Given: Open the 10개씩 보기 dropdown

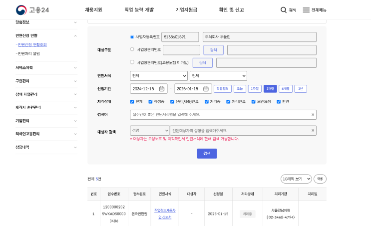Looking at the screenshot, I should click(x=296, y=179).
